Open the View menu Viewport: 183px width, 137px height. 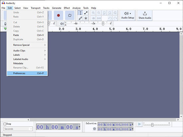click(26, 8)
